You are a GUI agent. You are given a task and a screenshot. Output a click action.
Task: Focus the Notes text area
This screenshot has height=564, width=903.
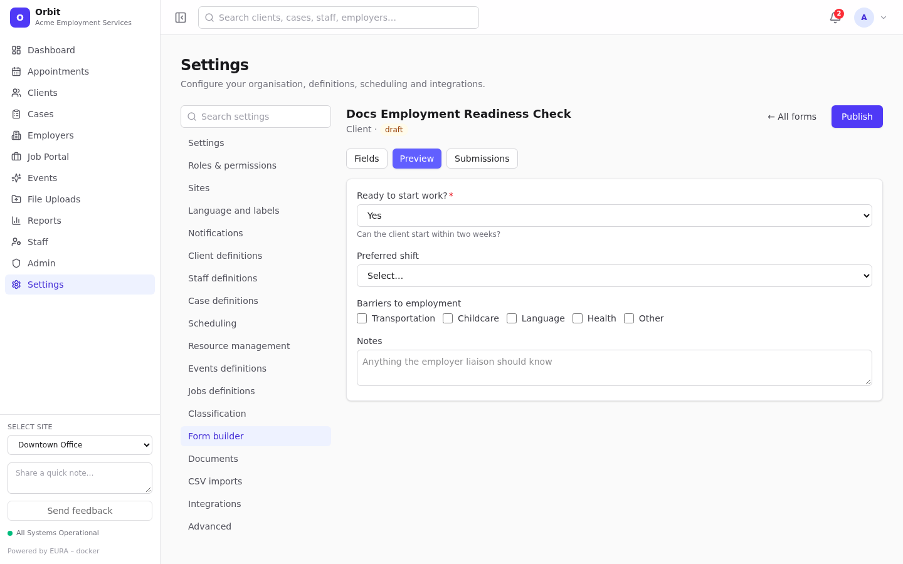click(x=615, y=368)
